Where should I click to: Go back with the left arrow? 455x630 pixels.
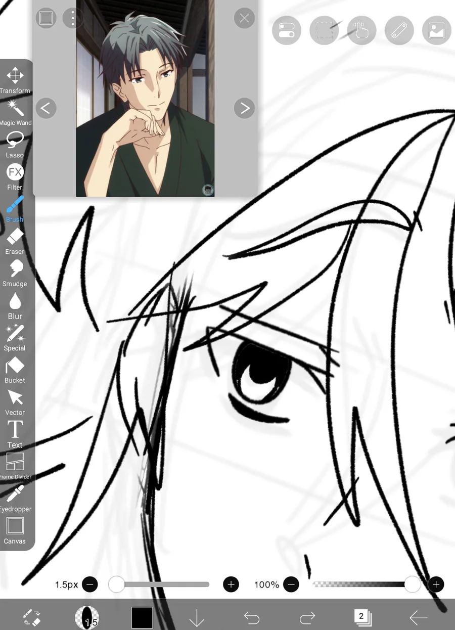pos(419,617)
